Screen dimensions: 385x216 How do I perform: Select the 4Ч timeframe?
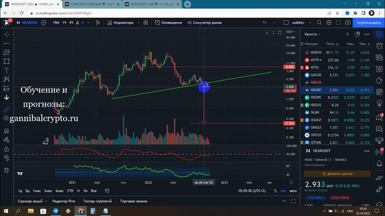71,22
